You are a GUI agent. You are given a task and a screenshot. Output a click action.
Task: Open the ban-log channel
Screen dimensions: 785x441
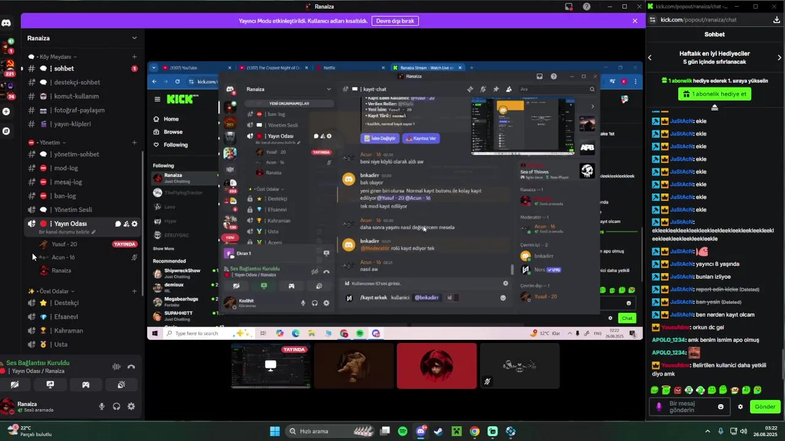(82, 196)
